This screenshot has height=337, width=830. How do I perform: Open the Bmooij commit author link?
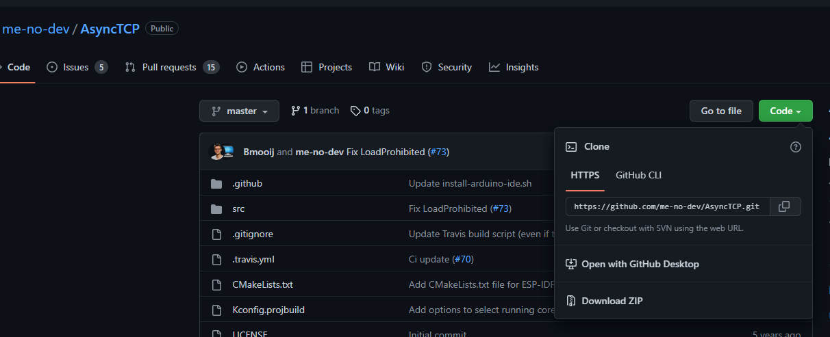(x=259, y=152)
